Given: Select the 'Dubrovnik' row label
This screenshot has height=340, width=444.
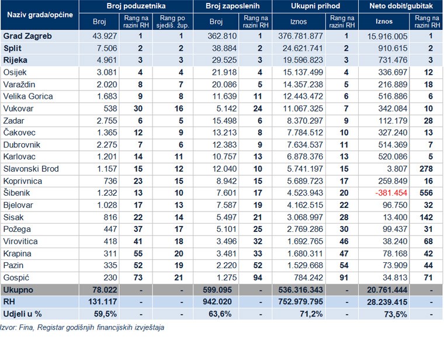Looking at the screenshot, I should click(22, 145).
